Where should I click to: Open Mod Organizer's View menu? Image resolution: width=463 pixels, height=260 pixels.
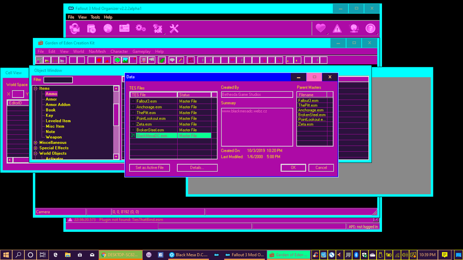point(82,17)
